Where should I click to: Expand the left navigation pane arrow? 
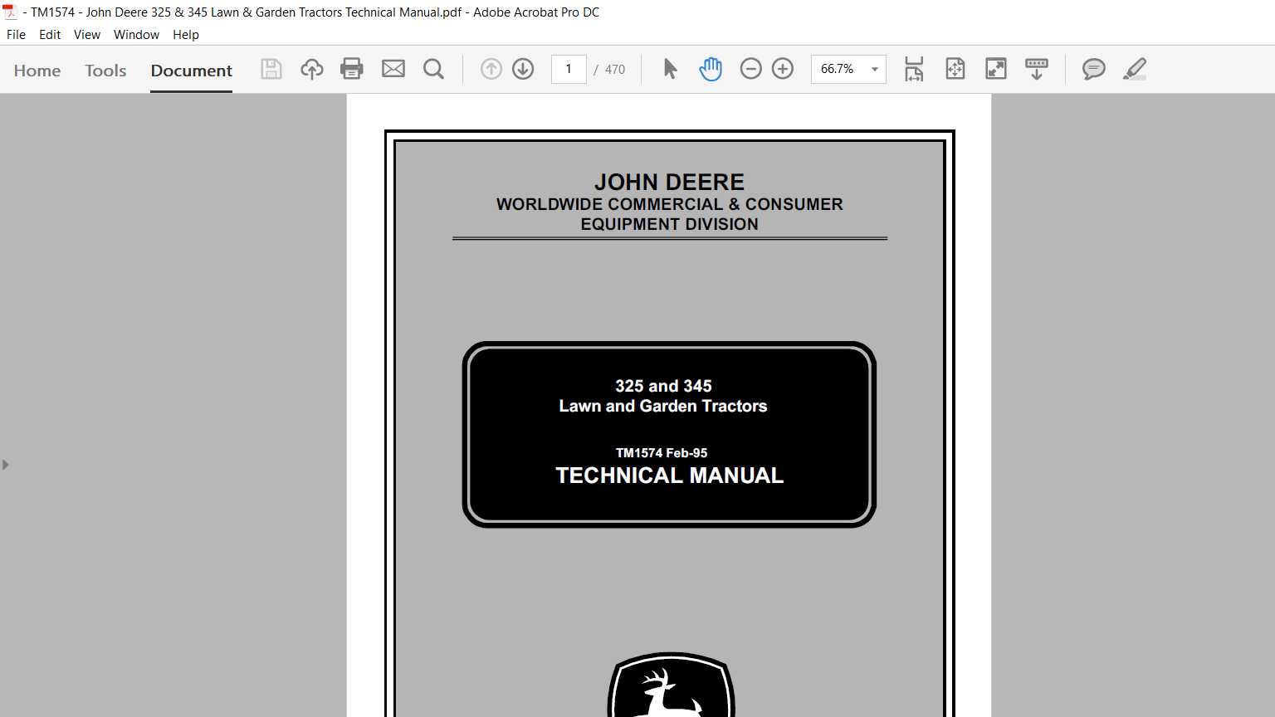pos(6,465)
